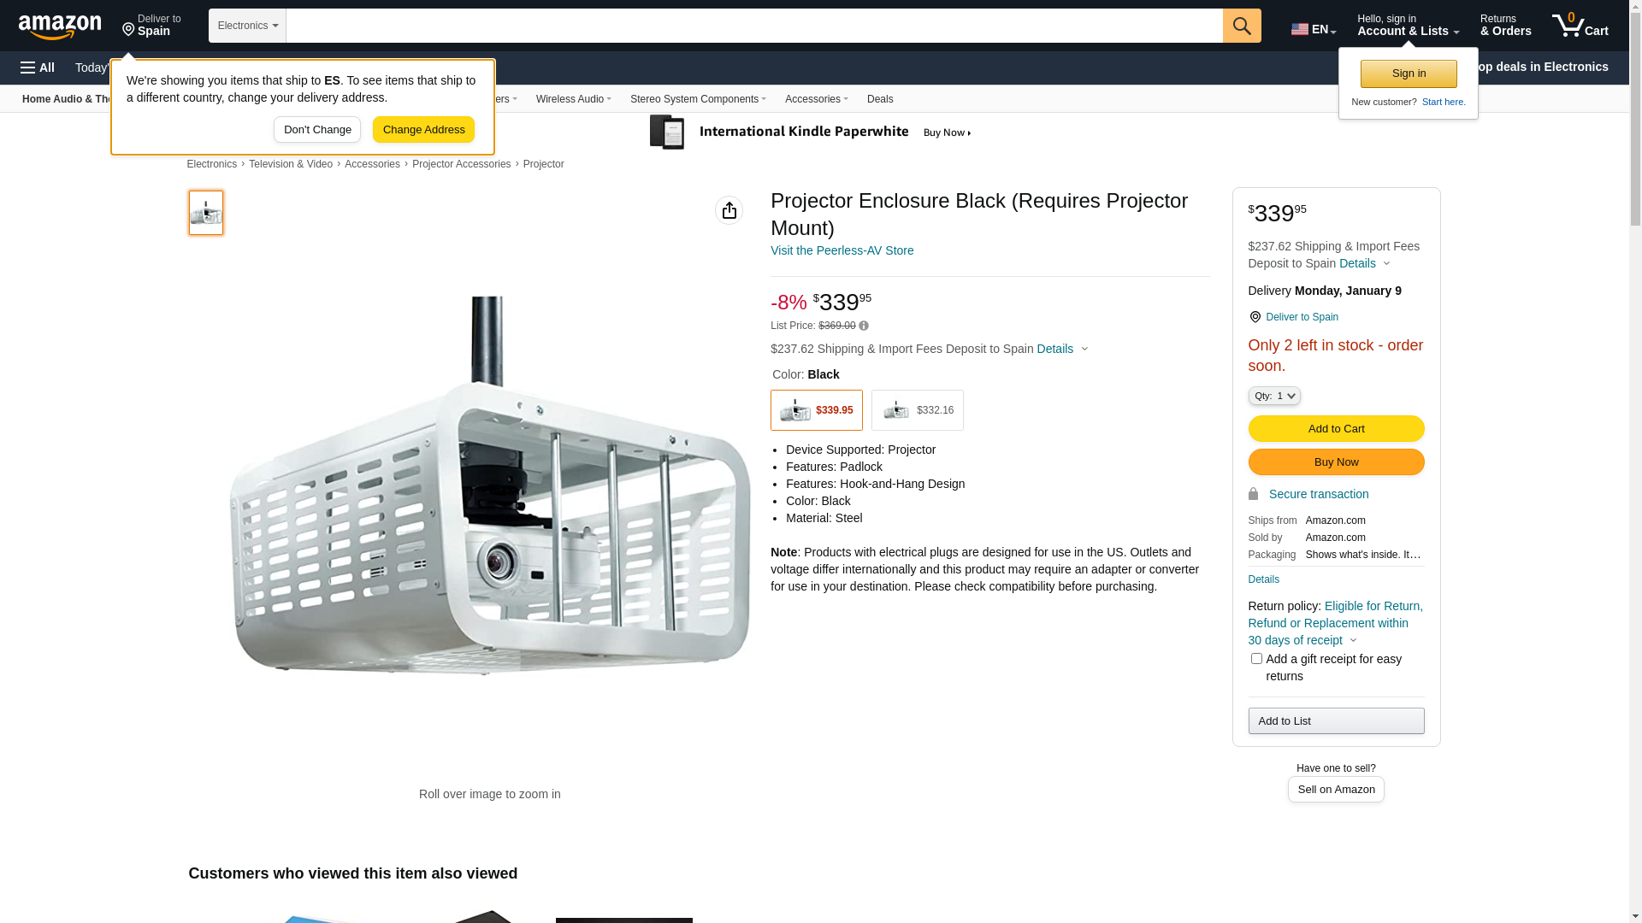The width and height of the screenshot is (1642, 923).
Task: Check the gift receipt checkbox
Action: pyautogui.click(x=1256, y=659)
